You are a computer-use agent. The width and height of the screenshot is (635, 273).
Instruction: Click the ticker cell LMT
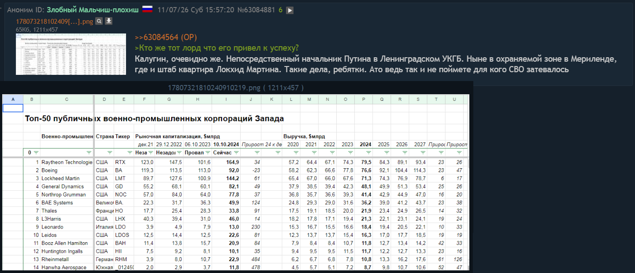click(x=124, y=178)
